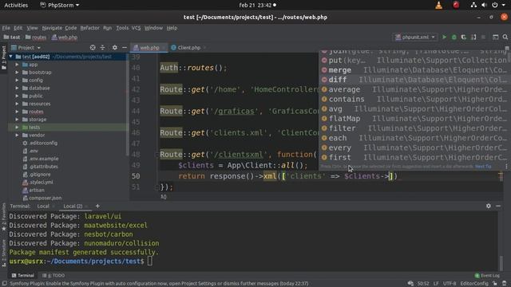Toggle the Structure side panel
Image resolution: width=511 pixels, height=287 pixels.
4,254
